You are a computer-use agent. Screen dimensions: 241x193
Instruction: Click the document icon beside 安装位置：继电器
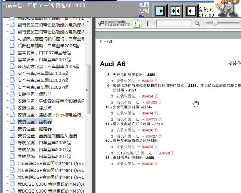(12, 129)
